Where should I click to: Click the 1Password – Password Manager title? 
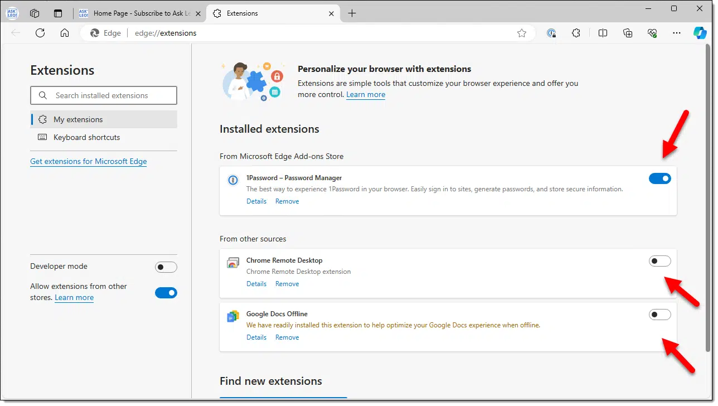pos(294,178)
